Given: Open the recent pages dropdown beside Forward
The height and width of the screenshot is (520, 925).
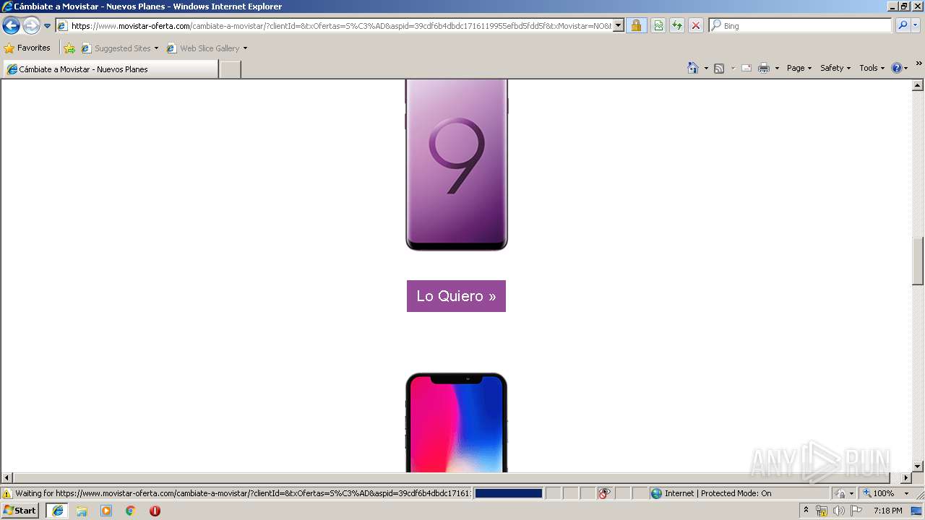Looking at the screenshot, I should [47, 26].
